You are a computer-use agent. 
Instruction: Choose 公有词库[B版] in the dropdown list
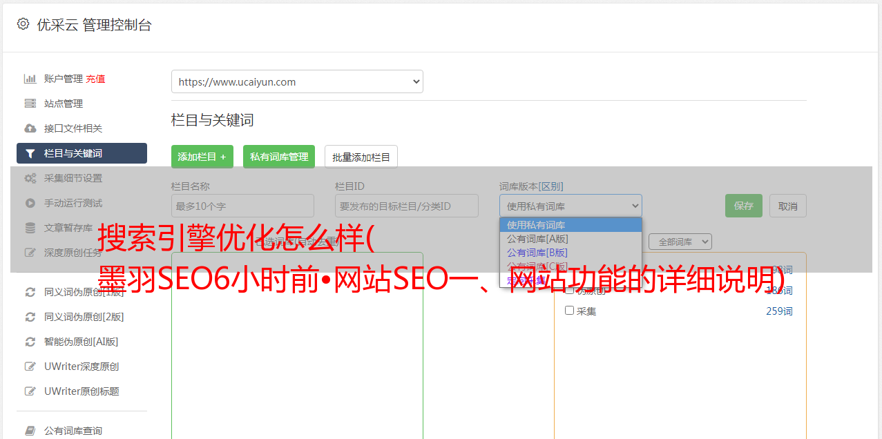[571, 253]
